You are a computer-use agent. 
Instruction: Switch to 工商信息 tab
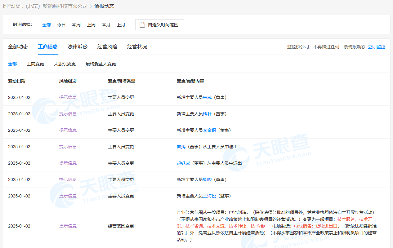click(48, 47)
